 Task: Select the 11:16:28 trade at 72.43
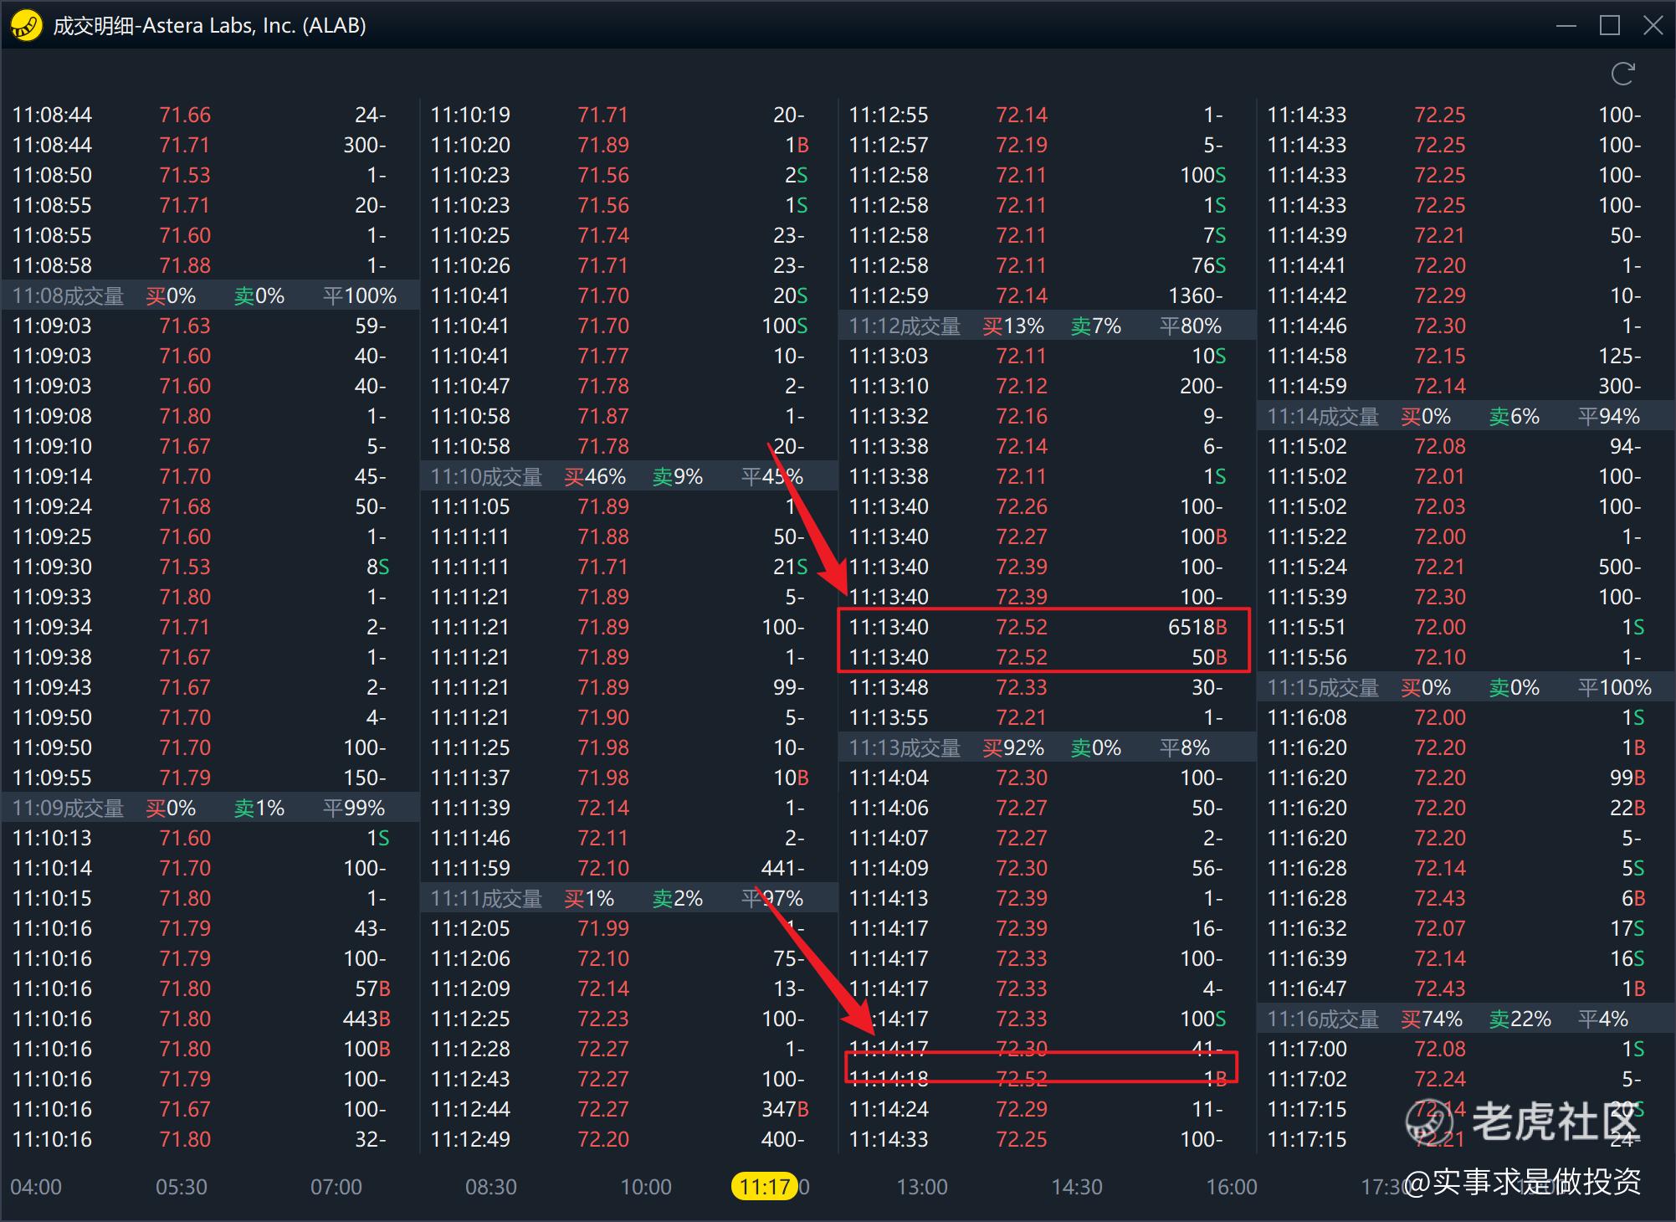coord(1465,898)
